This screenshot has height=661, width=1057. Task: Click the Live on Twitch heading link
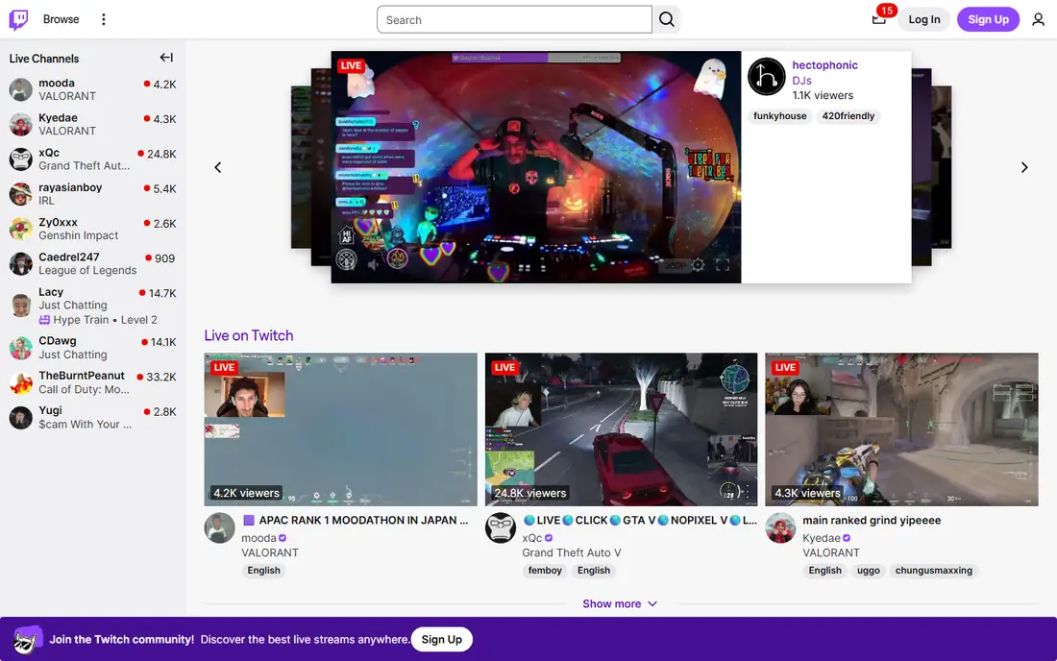(x=249, y=335)
